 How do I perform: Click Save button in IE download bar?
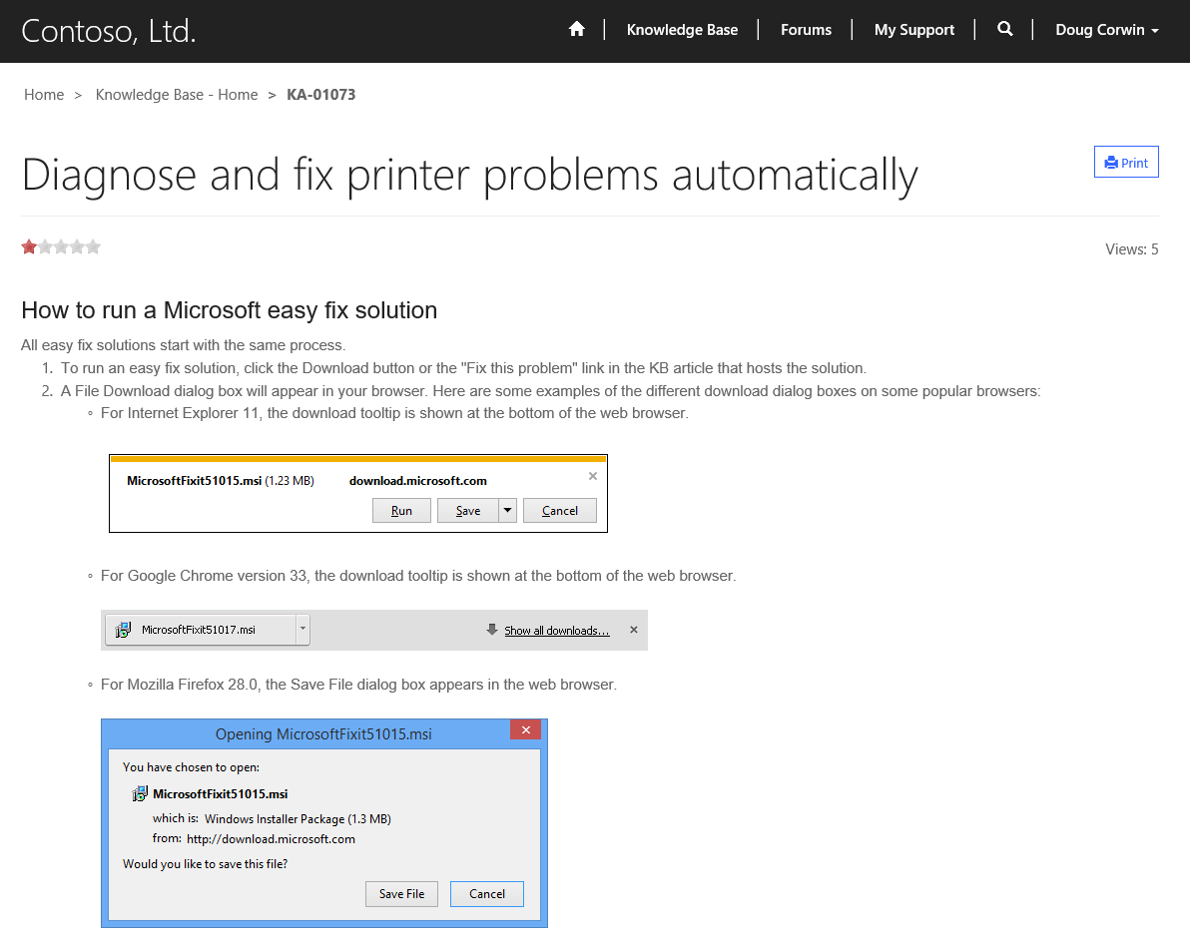[x=468, y=511]
